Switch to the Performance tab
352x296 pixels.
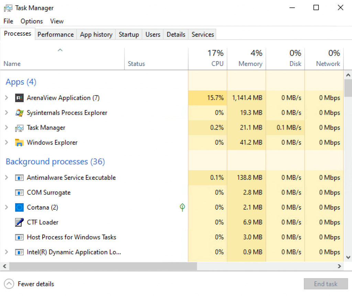[x=55, y=34]
